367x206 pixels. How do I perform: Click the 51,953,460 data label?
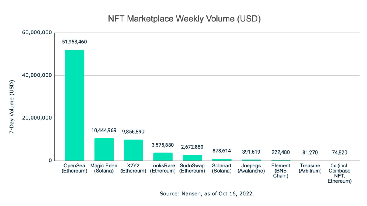tap(75, 42)
